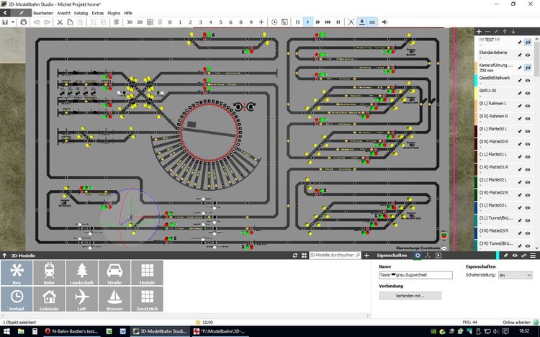Click the Verbinden mit... button

click(410, 296)
